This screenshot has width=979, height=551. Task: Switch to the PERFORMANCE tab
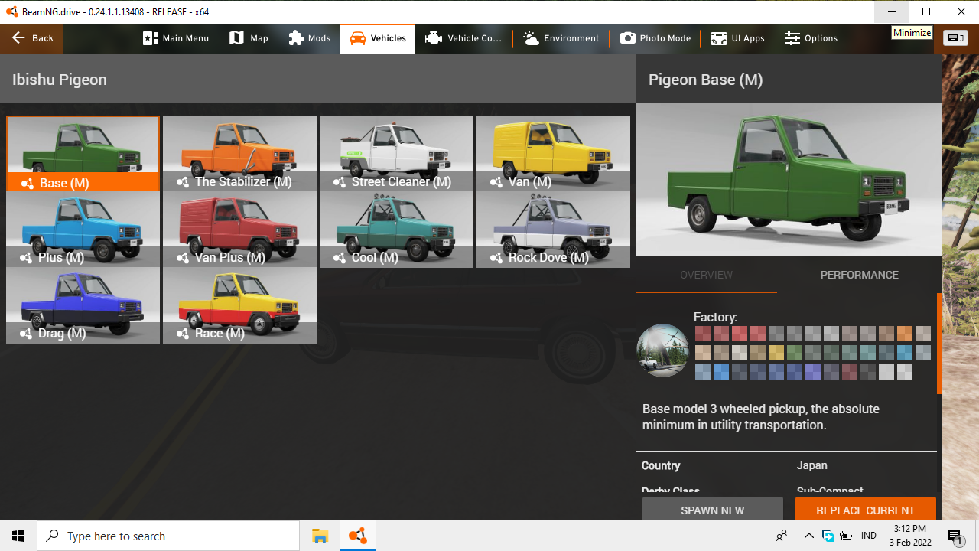[x=859, y=275]
